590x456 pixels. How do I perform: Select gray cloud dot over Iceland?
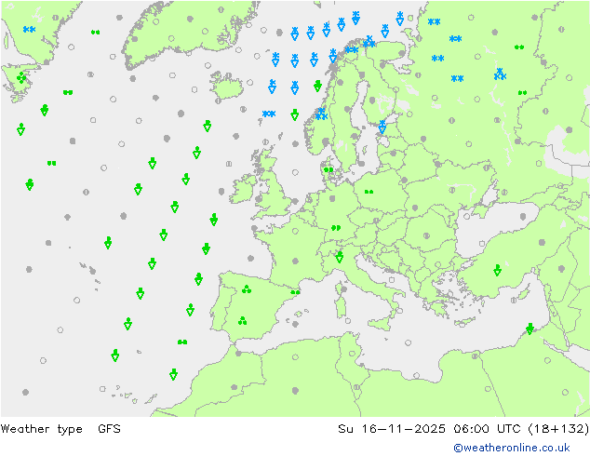point(227,75)
